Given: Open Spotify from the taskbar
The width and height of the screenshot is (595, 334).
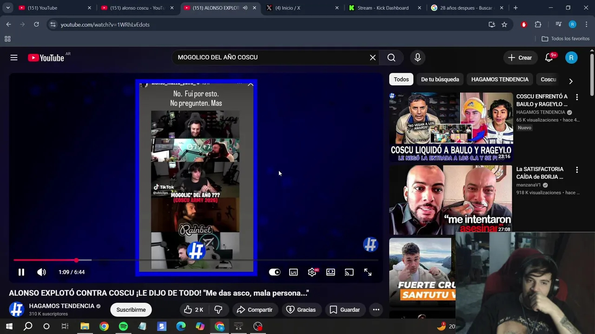Looking at the screenshot, I should click(x=123, y=327).
